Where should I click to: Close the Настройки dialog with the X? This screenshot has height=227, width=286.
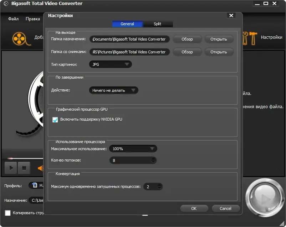click(231, 15)
